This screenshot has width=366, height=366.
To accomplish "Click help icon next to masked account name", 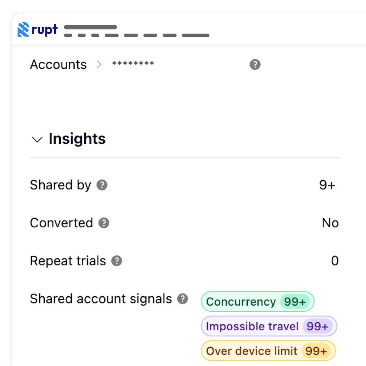I will 255,65.
